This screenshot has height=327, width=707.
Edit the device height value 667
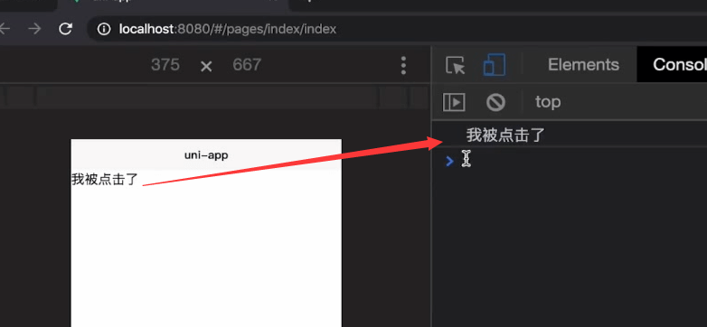tap(247, 65)
